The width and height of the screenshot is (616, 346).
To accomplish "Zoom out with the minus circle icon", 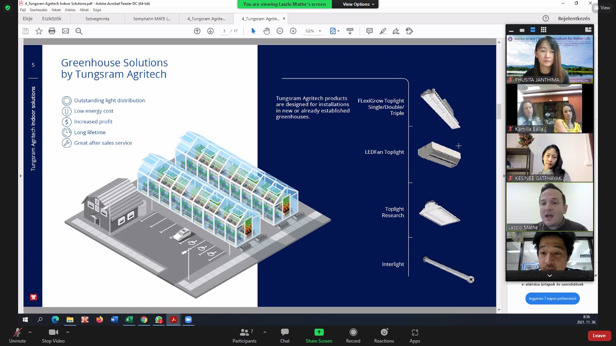I will 280,31.
